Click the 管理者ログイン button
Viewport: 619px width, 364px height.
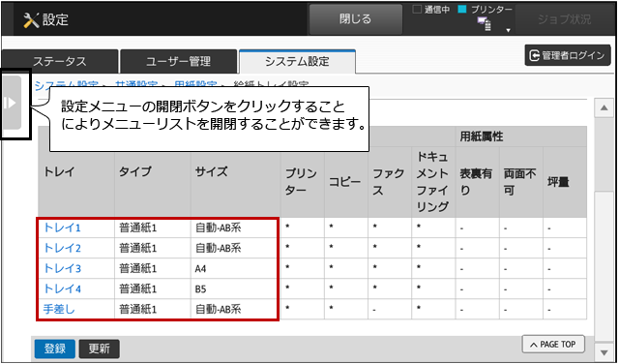(x=568, y=55)
